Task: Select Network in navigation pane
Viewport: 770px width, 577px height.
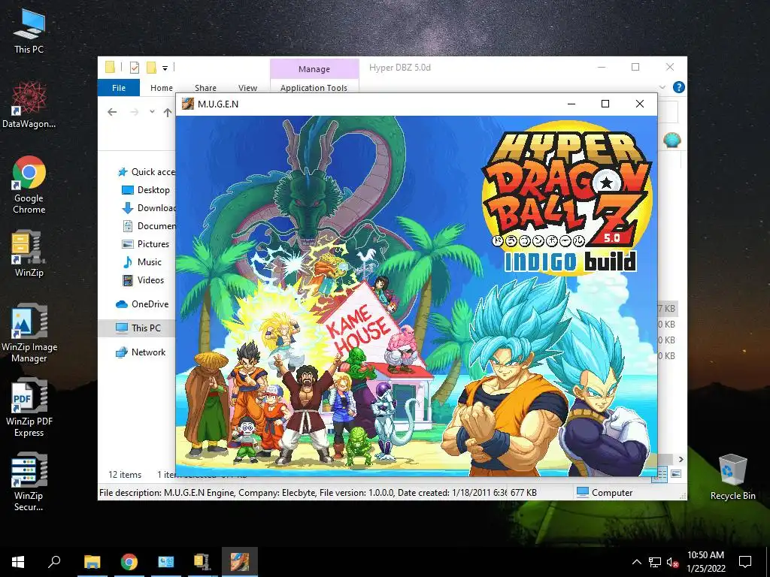Action: point(141,352)
